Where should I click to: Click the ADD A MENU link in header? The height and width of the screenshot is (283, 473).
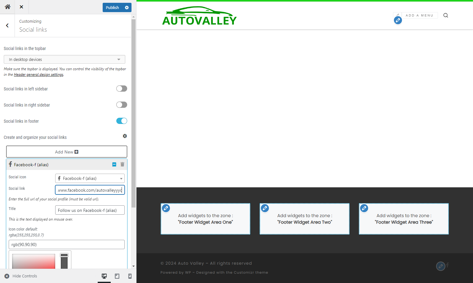[419, 15]
